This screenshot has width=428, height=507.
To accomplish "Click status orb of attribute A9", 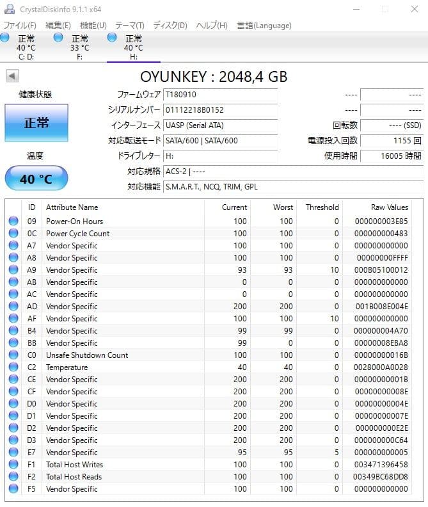I will coord(13,270).
